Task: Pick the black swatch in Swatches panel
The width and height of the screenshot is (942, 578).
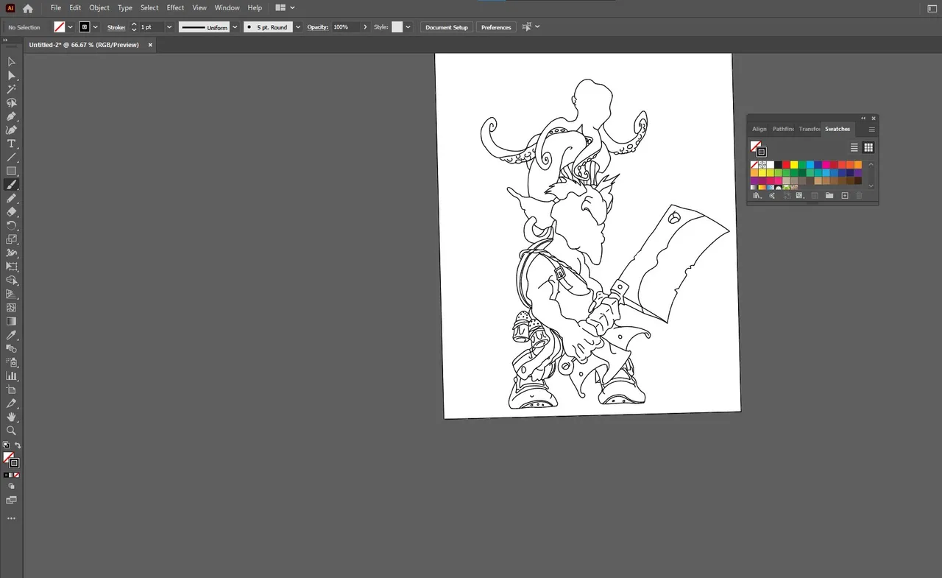Action: click(778, 165)
